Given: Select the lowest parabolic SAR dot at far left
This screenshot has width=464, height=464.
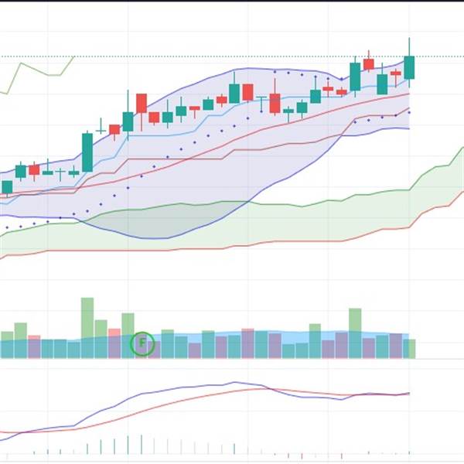Looking at the screenshot, I should tap(7, 227).
